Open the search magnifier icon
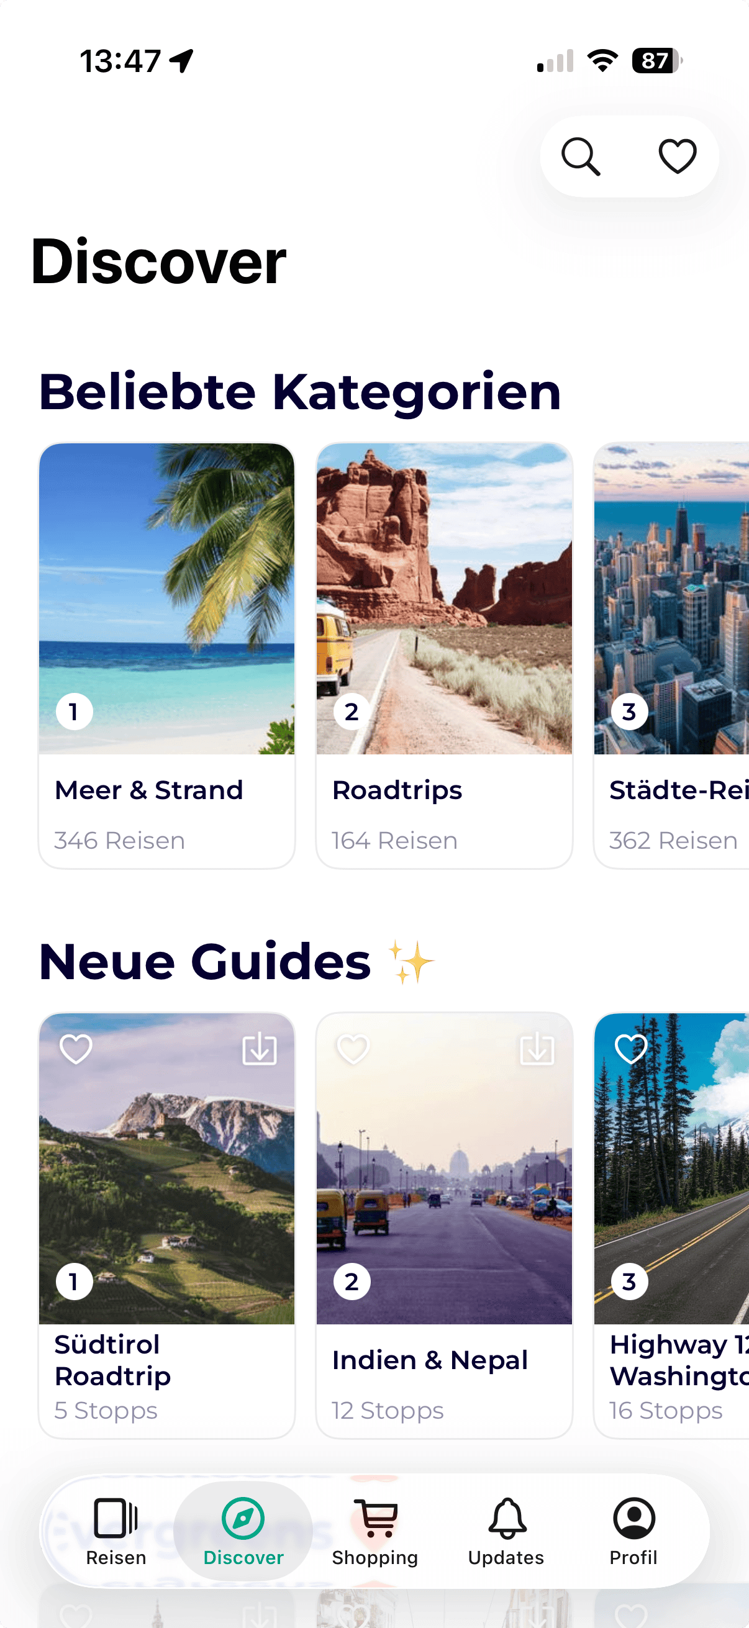 click(x=581, y=156)
